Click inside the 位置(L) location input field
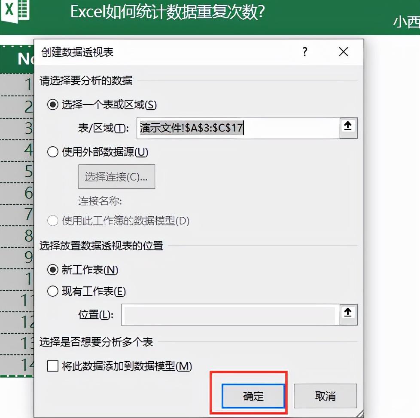The image size is (420, 418). click(x=230, y=314)
